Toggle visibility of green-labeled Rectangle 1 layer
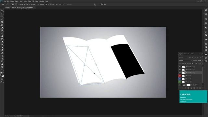 (x=180, y=82)
